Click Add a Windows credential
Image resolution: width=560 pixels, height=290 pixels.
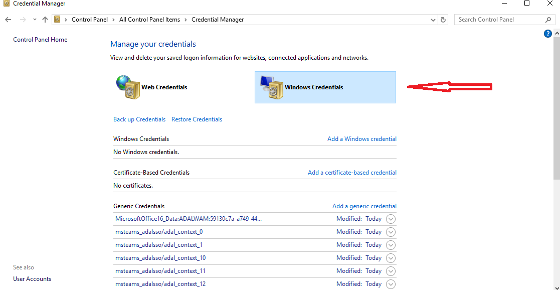tap(362, 139)
